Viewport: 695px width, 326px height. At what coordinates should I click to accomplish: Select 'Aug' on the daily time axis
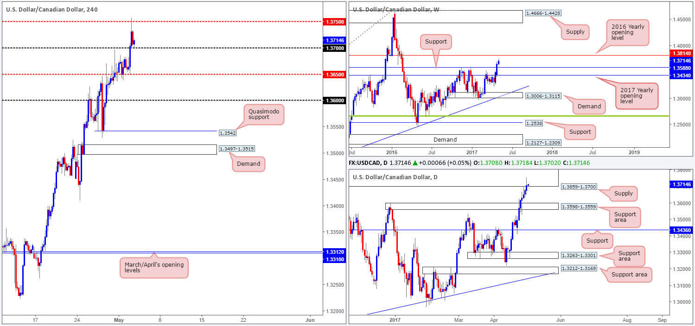[626, 320]
